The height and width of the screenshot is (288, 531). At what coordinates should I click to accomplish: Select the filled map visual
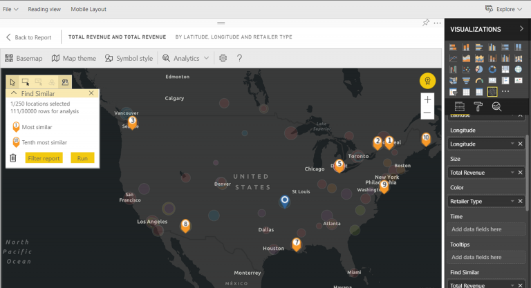pyautogui.click(x=453, y=81)
